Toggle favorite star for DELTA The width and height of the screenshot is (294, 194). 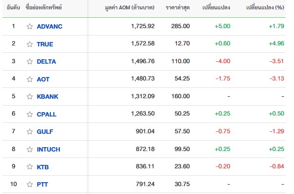pyautogui.click(x=30, y=61)
